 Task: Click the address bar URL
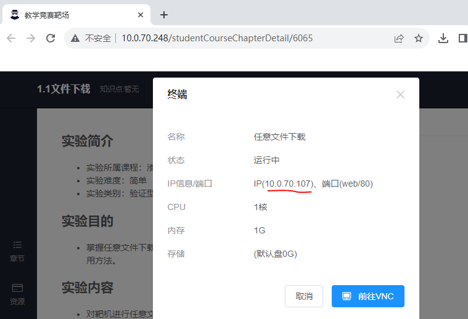click(217, 38)
